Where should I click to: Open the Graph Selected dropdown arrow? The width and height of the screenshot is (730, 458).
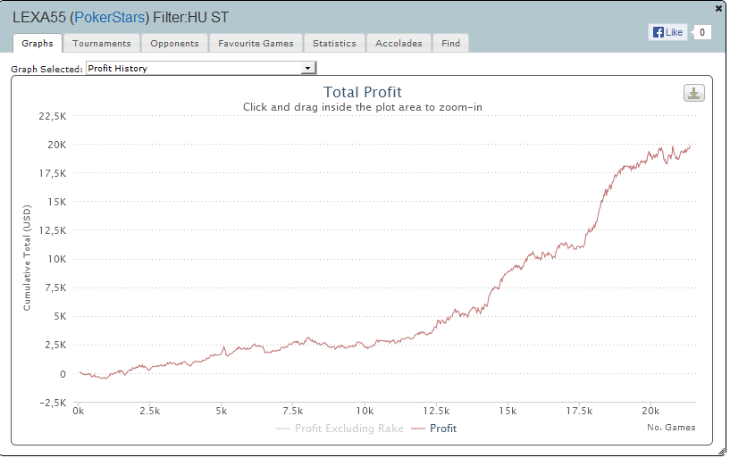click(307, 69)
